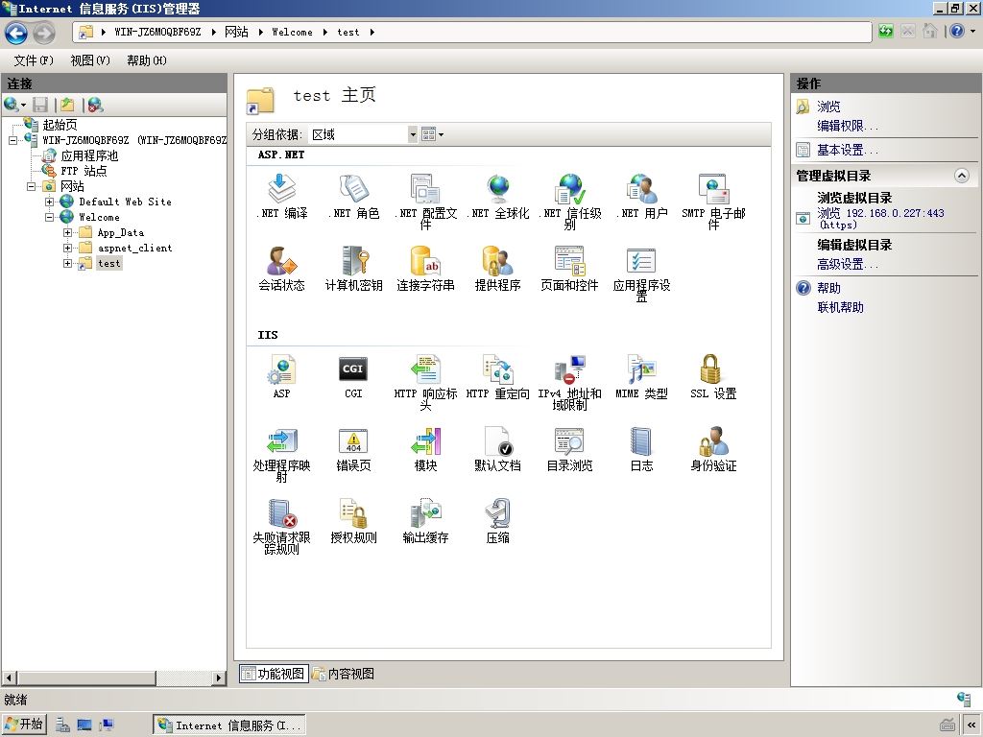The width and height of the screenshot is (983, 737).
Task: Collapse the Welcome site node
Action: (x=50, y=218)
